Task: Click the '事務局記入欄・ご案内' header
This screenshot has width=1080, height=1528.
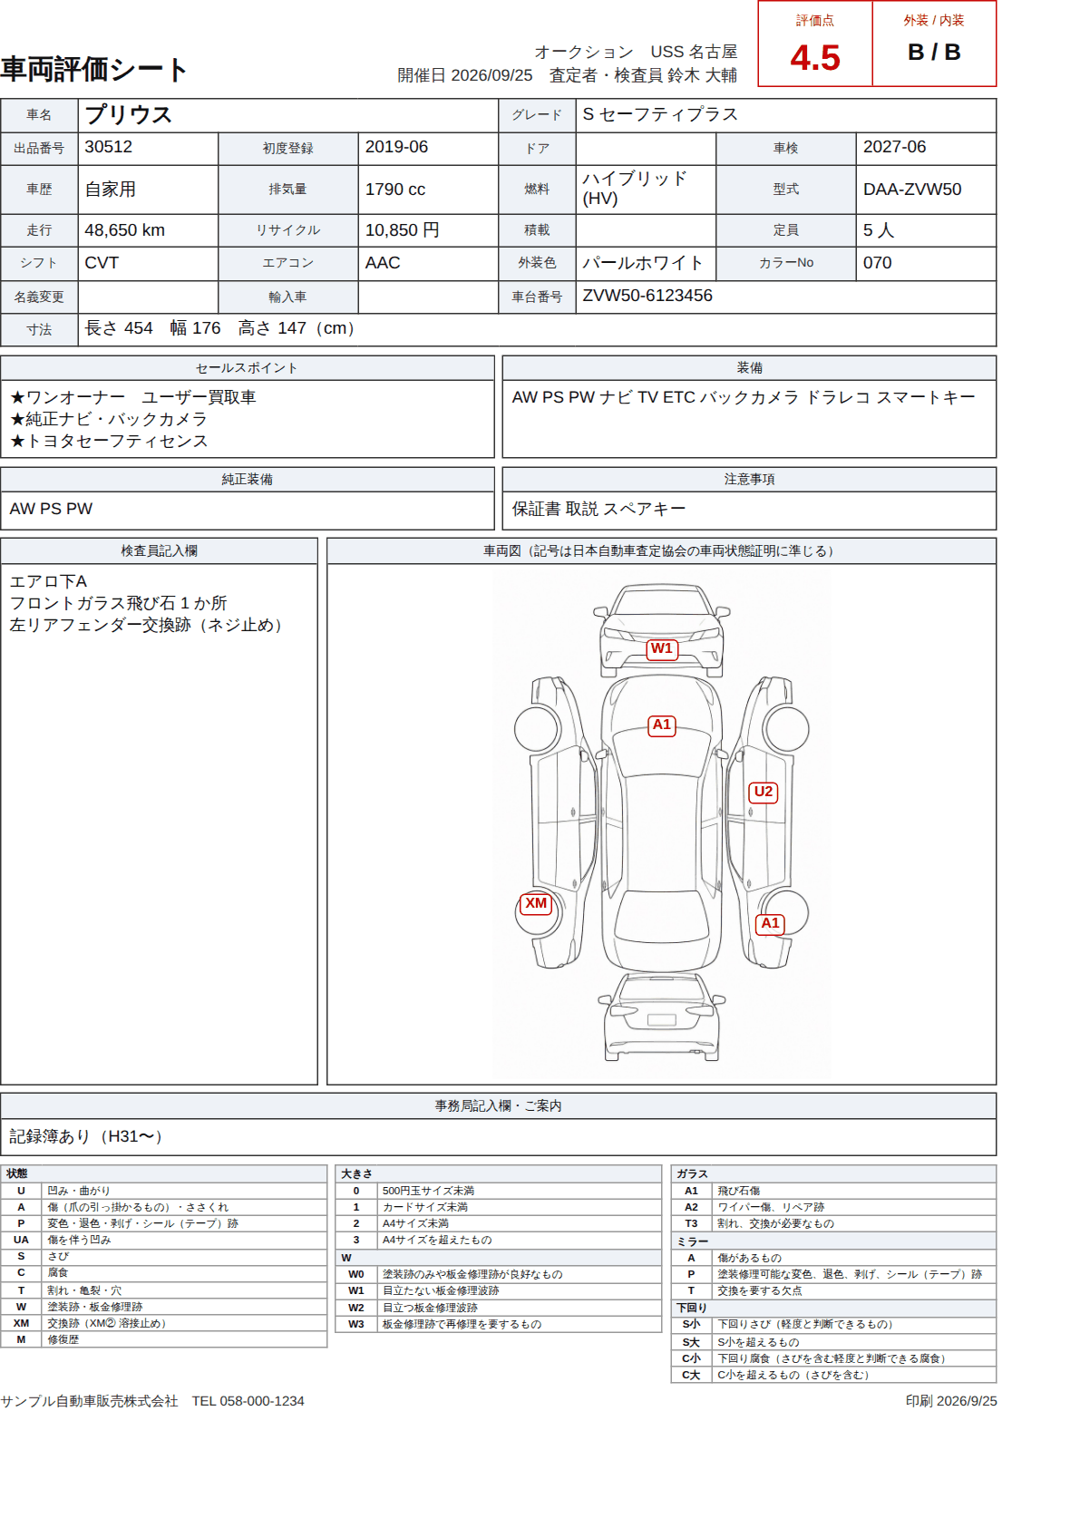Action: (x=498, y=1106)
